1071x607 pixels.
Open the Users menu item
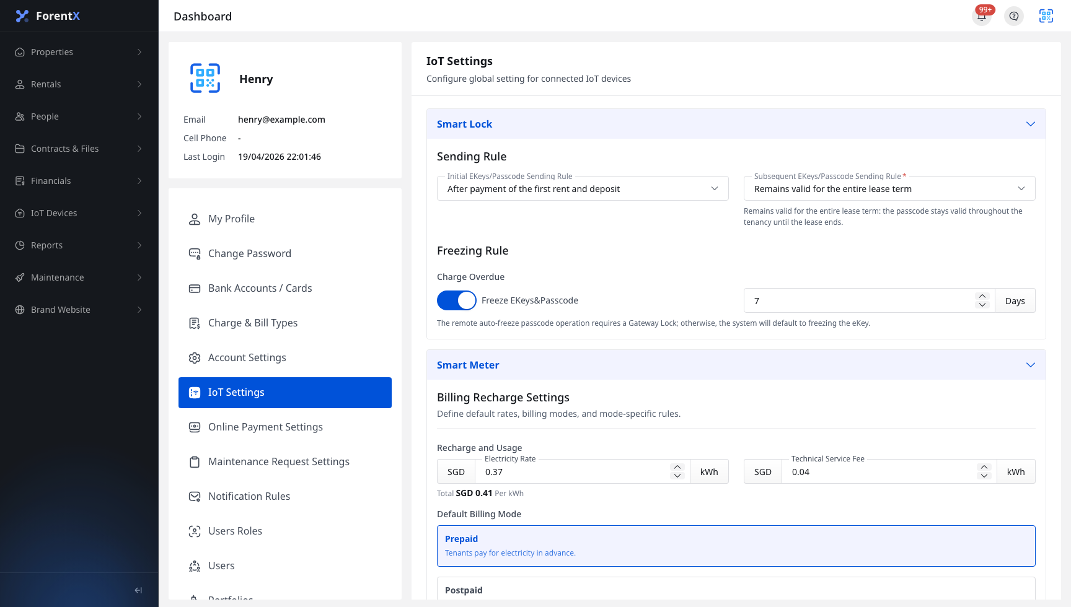[x=285, y=566]
